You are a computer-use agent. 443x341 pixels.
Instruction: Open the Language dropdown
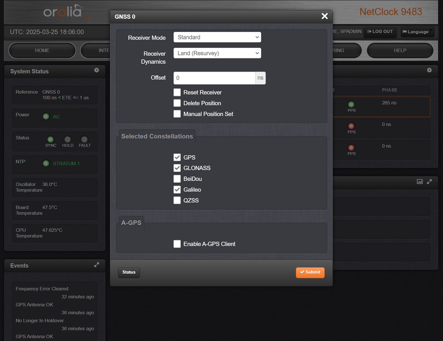pyautogui.click(x=417, y=32)
